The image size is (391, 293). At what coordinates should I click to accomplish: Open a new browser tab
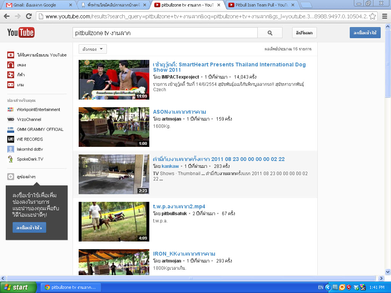point(306,5)
